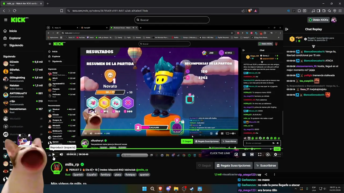Viewport: 344px width, 193px height.
Task: Open the browser playlist music icon
Action: click(313, 11)
